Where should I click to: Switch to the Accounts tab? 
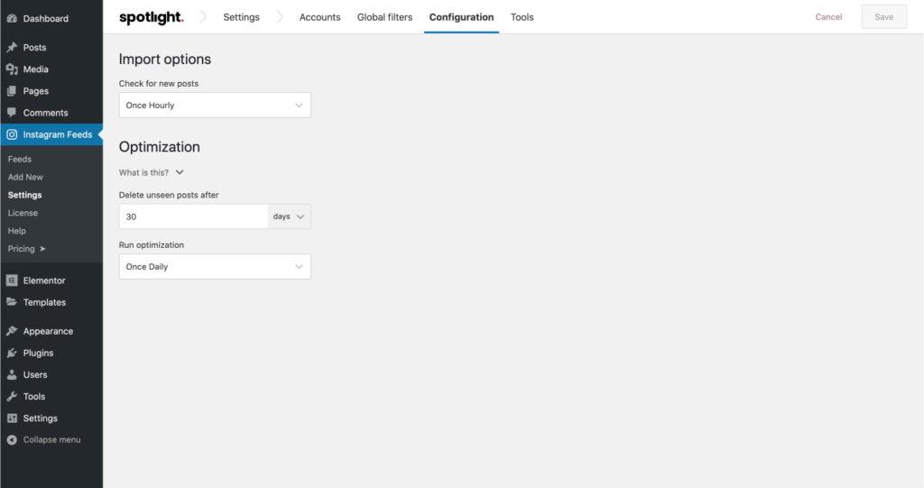pos(319,17)
